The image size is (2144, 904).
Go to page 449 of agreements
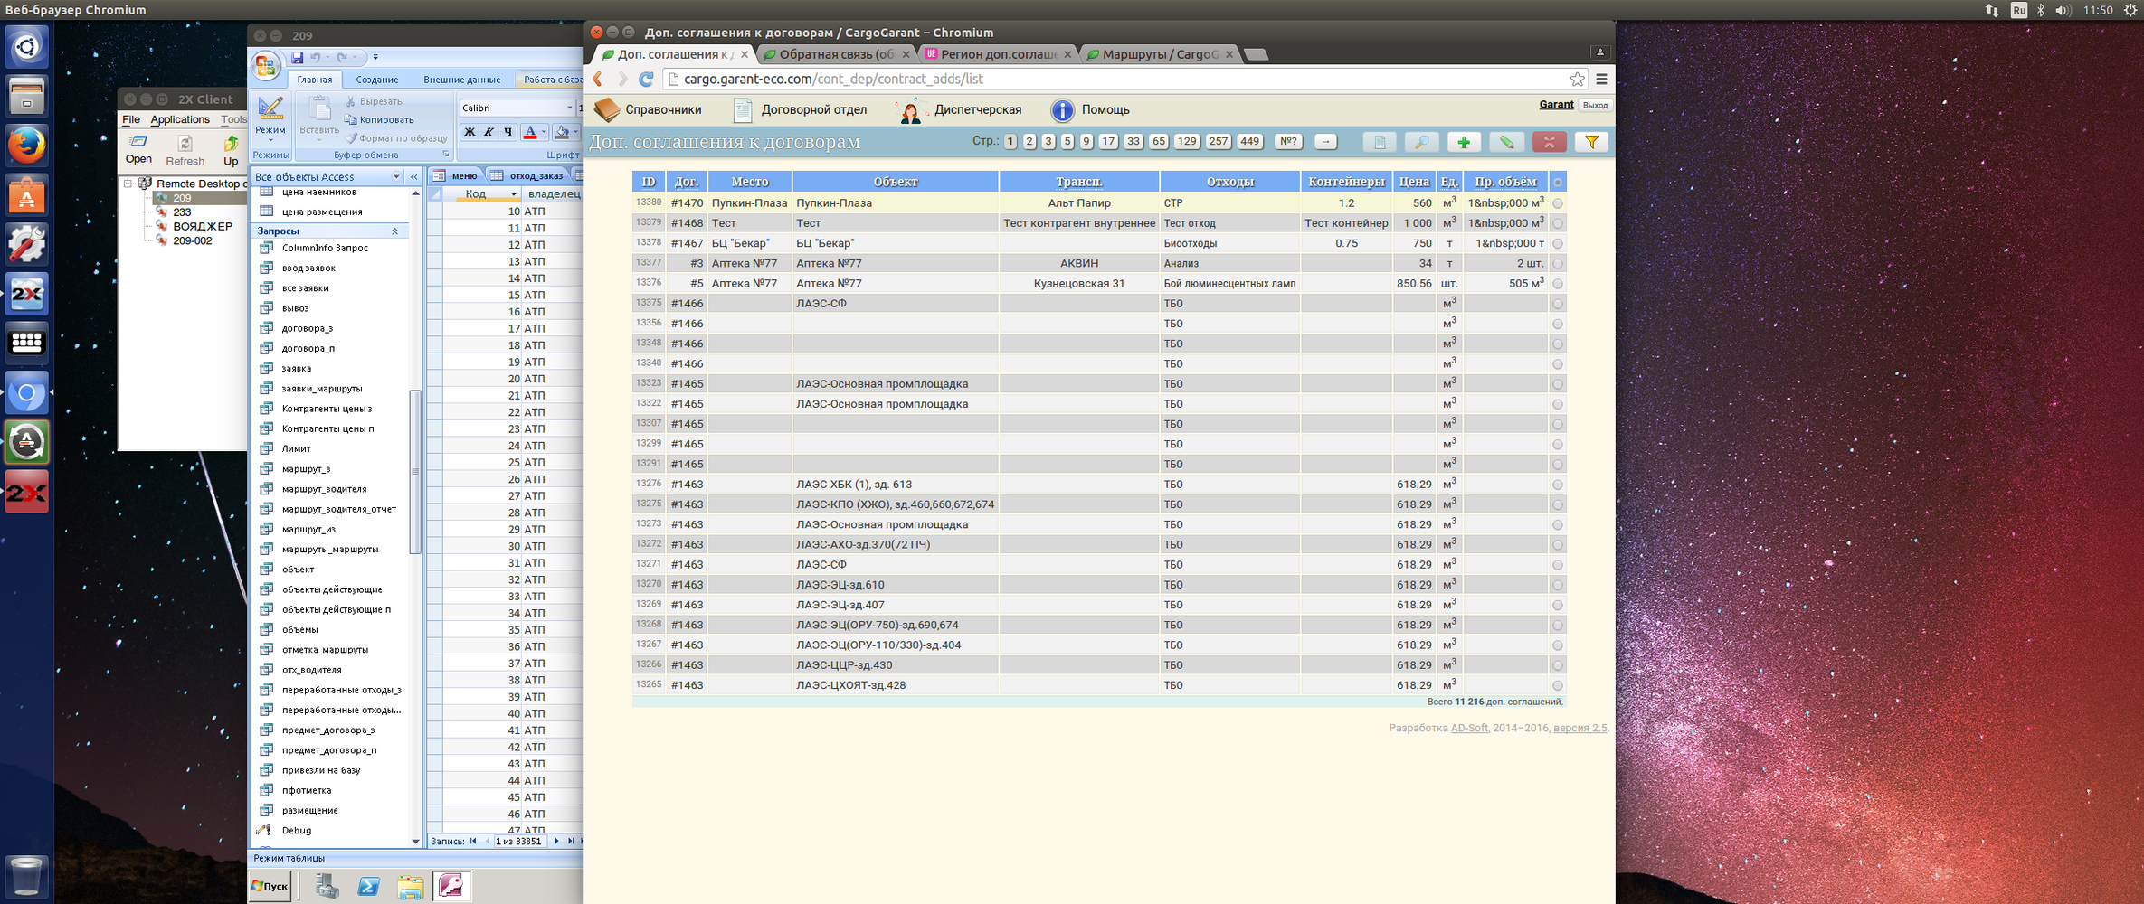click(1249, 141)
